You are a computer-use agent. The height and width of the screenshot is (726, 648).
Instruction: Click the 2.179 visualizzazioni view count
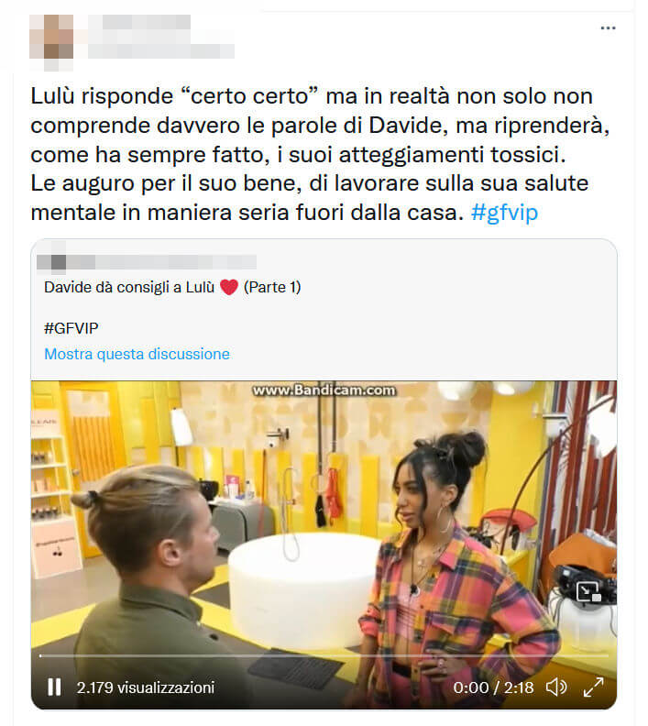[x=146, y=687]
